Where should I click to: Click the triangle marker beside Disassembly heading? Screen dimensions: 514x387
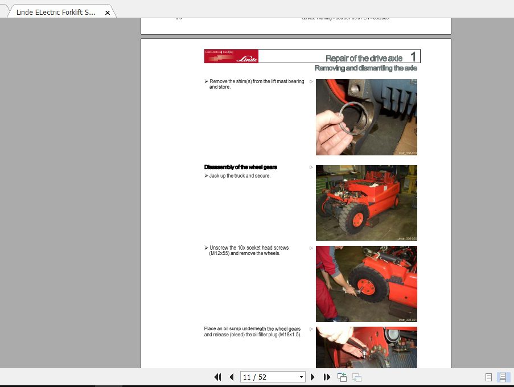(x=311, y=167)
